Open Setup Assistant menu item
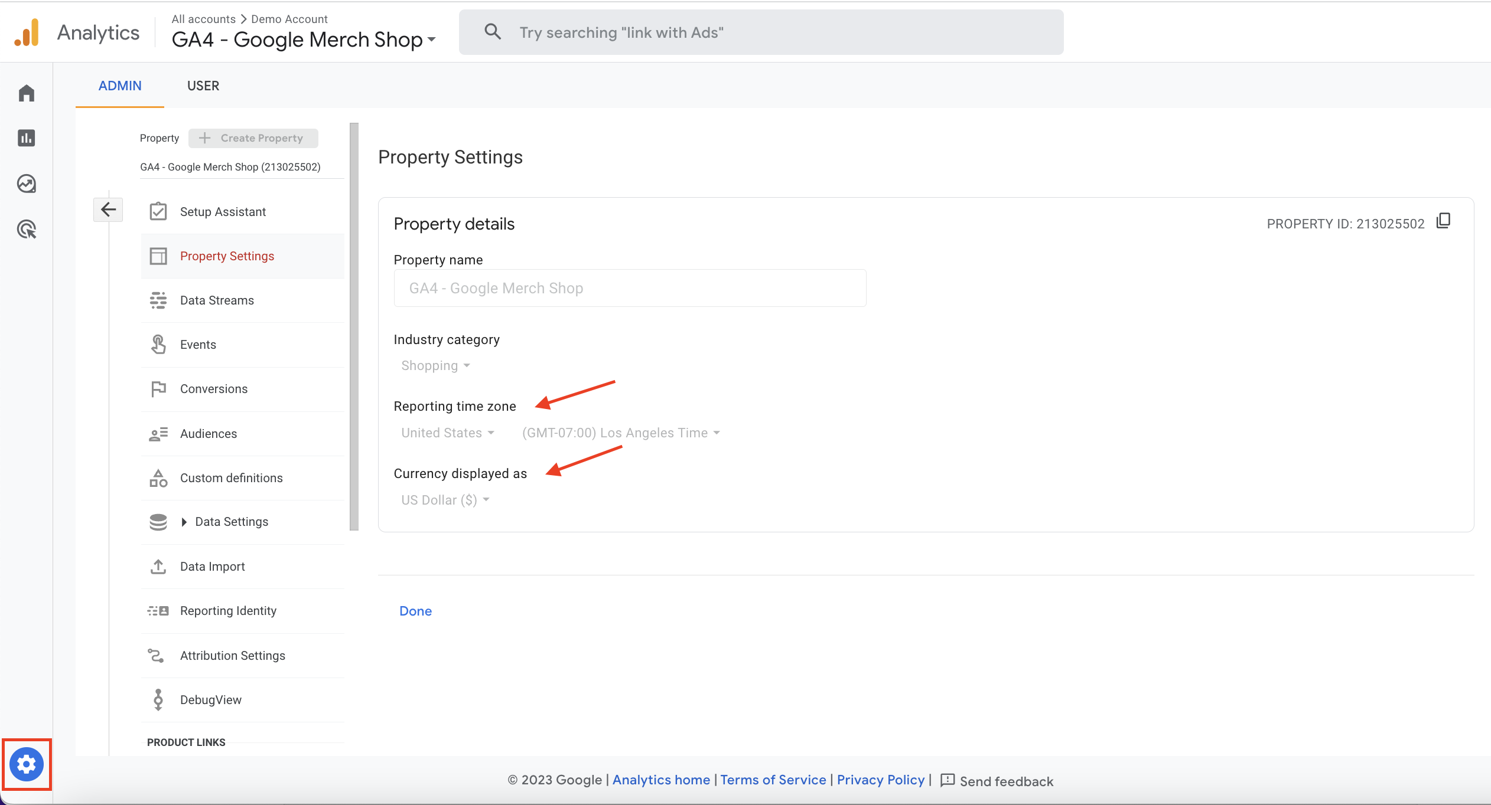This screenshot has width=1491, height=805. [x=243, y=212]
